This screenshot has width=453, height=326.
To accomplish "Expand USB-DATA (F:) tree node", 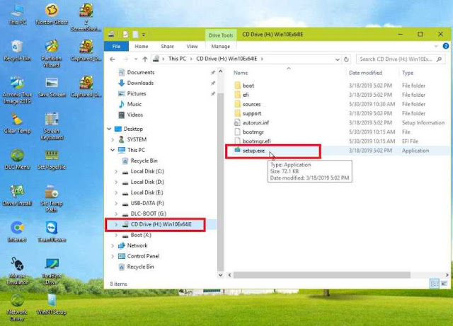I will [116, 203].
